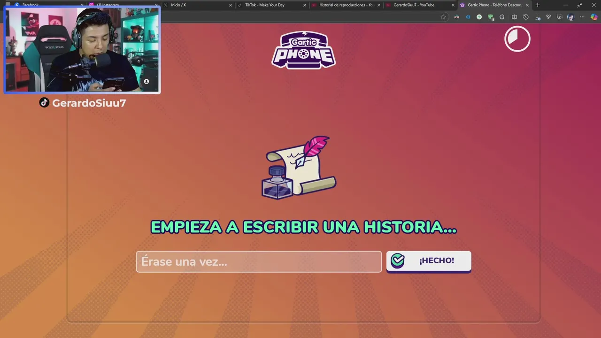Close the TikTok tab
The image size is (601, 338).
(x=305, y=5)
